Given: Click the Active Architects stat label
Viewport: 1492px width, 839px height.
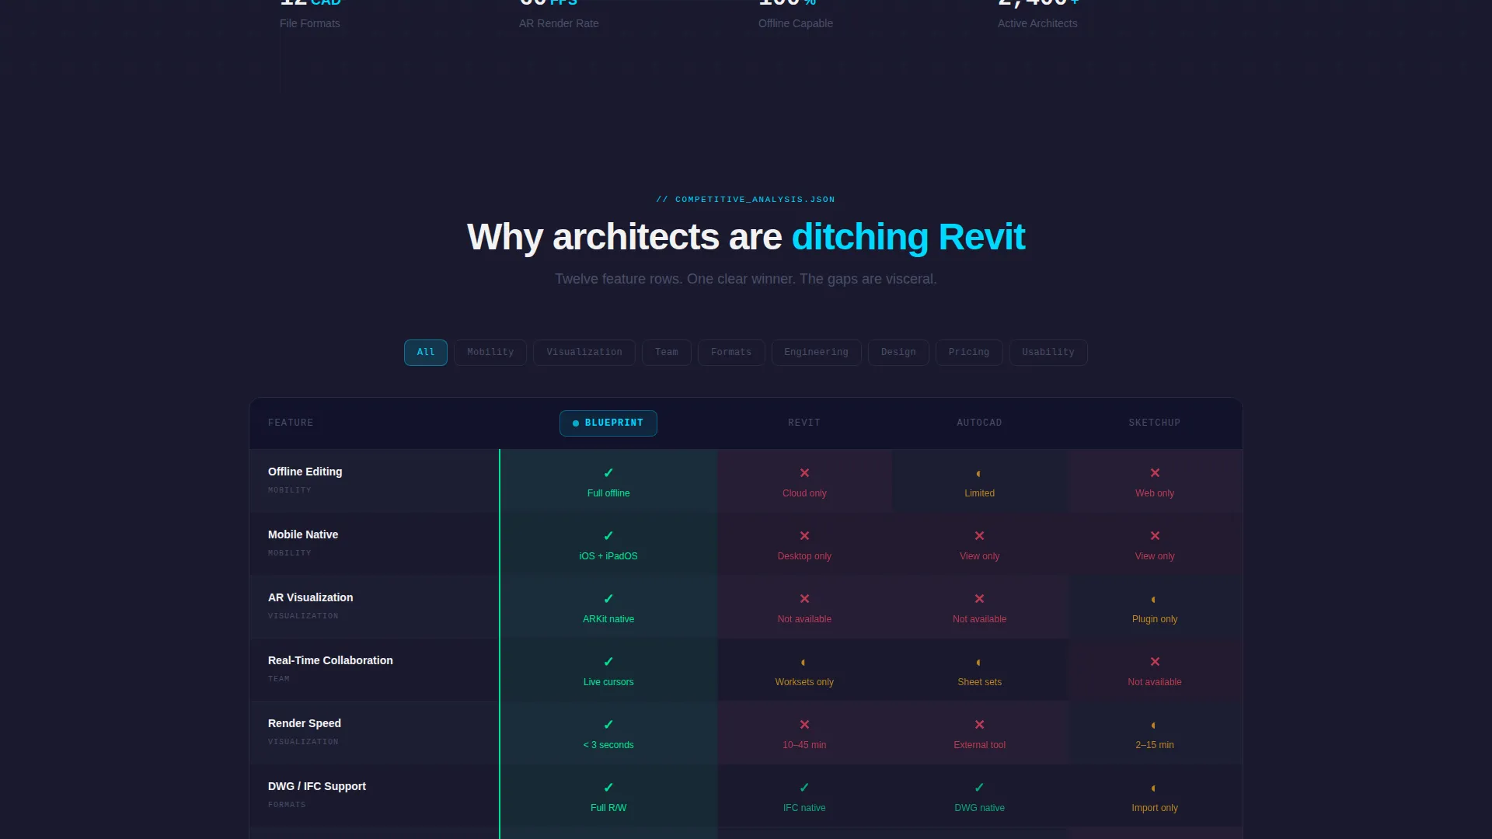Looking at the screenshot, I should click(1037, 24).
